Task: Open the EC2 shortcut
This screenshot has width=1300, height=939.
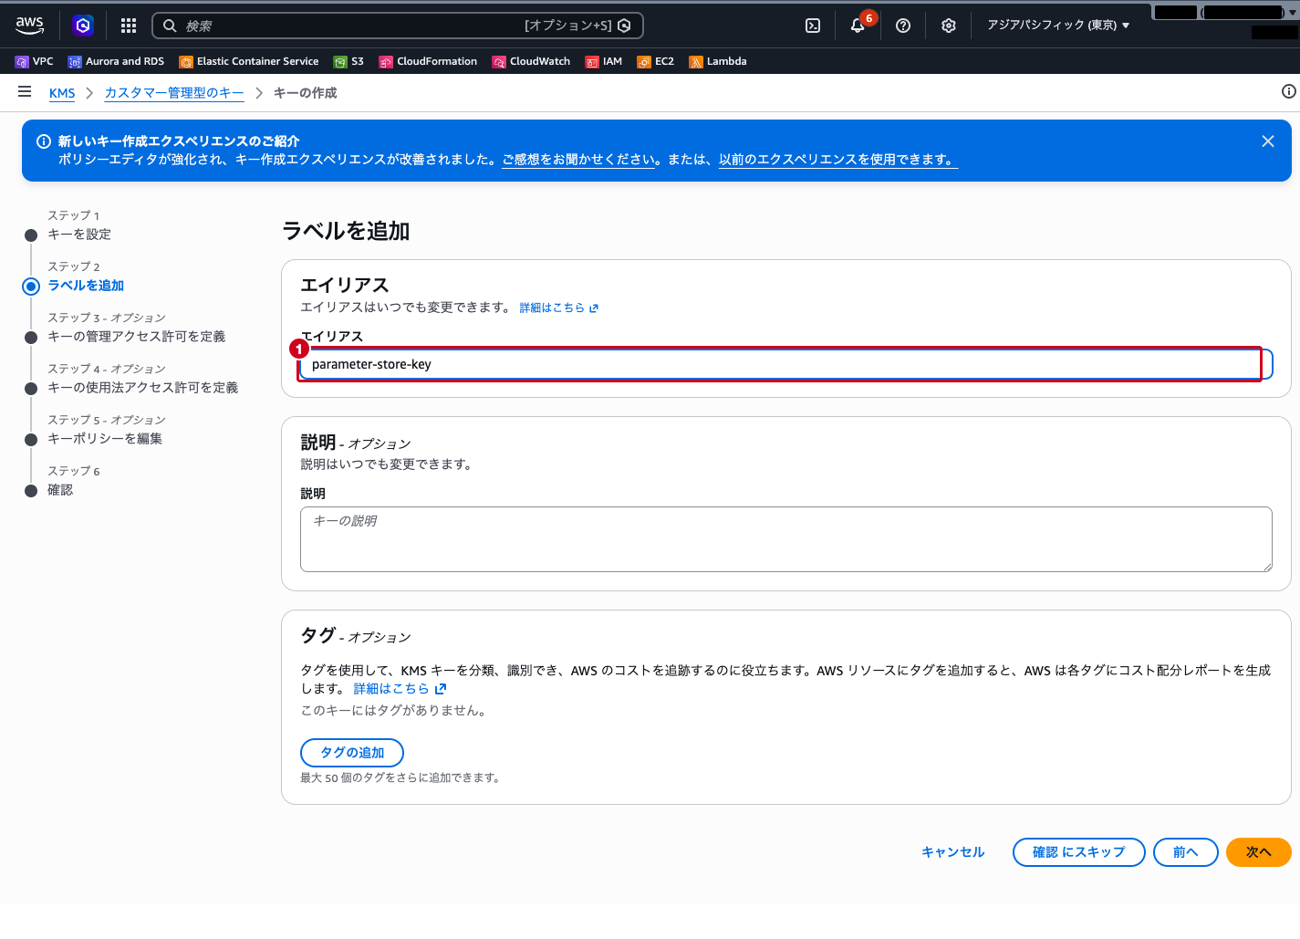Action: point(656,61)
